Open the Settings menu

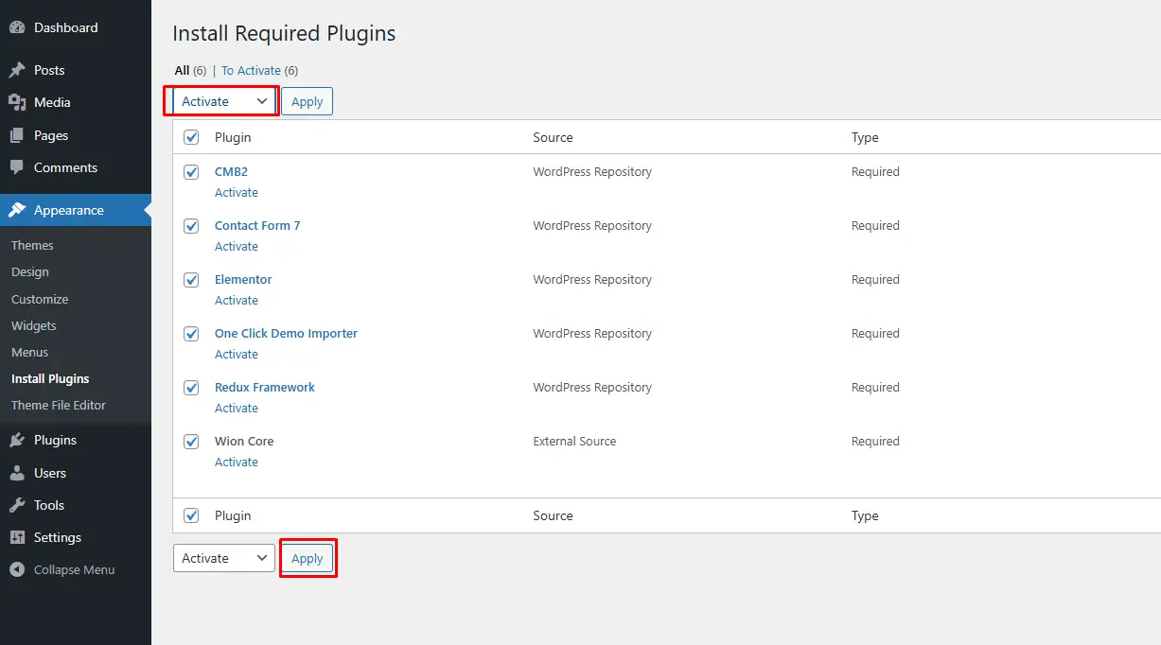click(76, 537)
